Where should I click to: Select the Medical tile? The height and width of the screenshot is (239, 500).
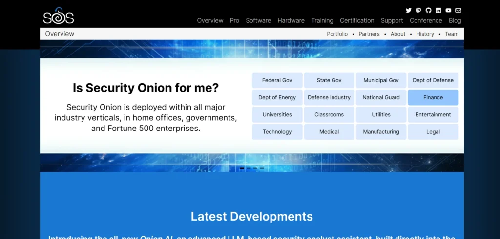pos(329,132)
